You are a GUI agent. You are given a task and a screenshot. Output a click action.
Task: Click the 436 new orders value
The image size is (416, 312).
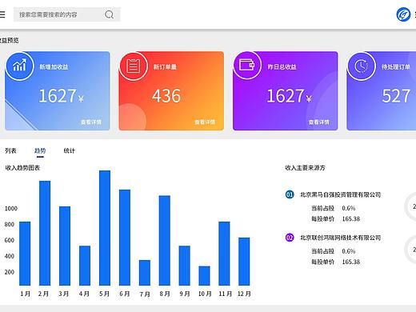(166, 96)
